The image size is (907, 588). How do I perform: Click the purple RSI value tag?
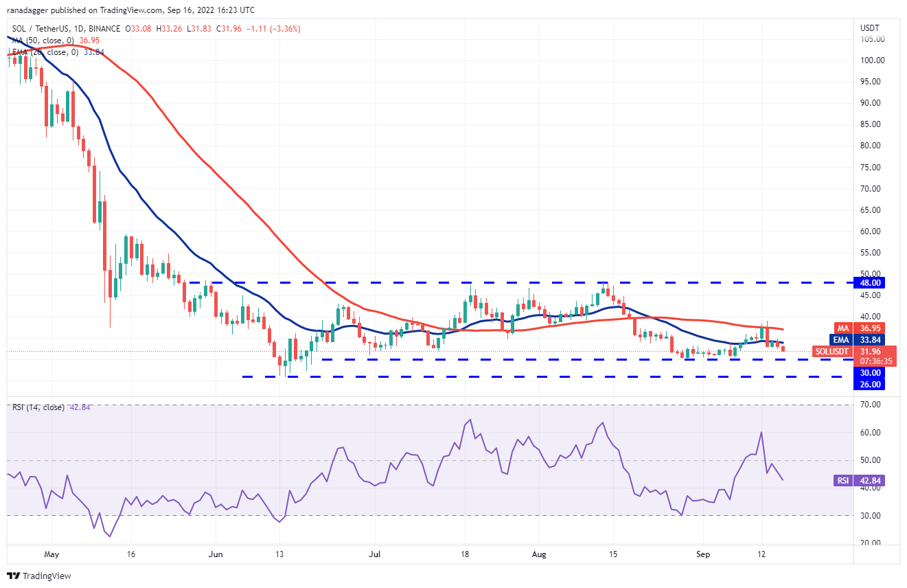(844, 481)
